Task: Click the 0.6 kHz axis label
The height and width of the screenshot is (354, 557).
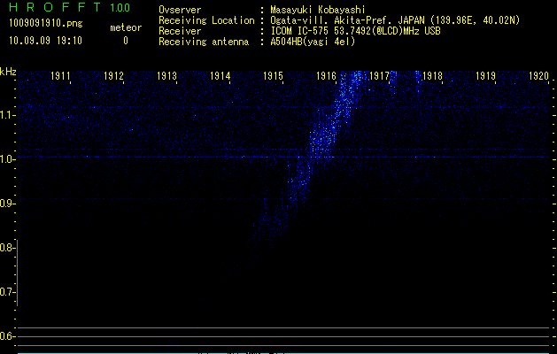Action: [7, 336]
